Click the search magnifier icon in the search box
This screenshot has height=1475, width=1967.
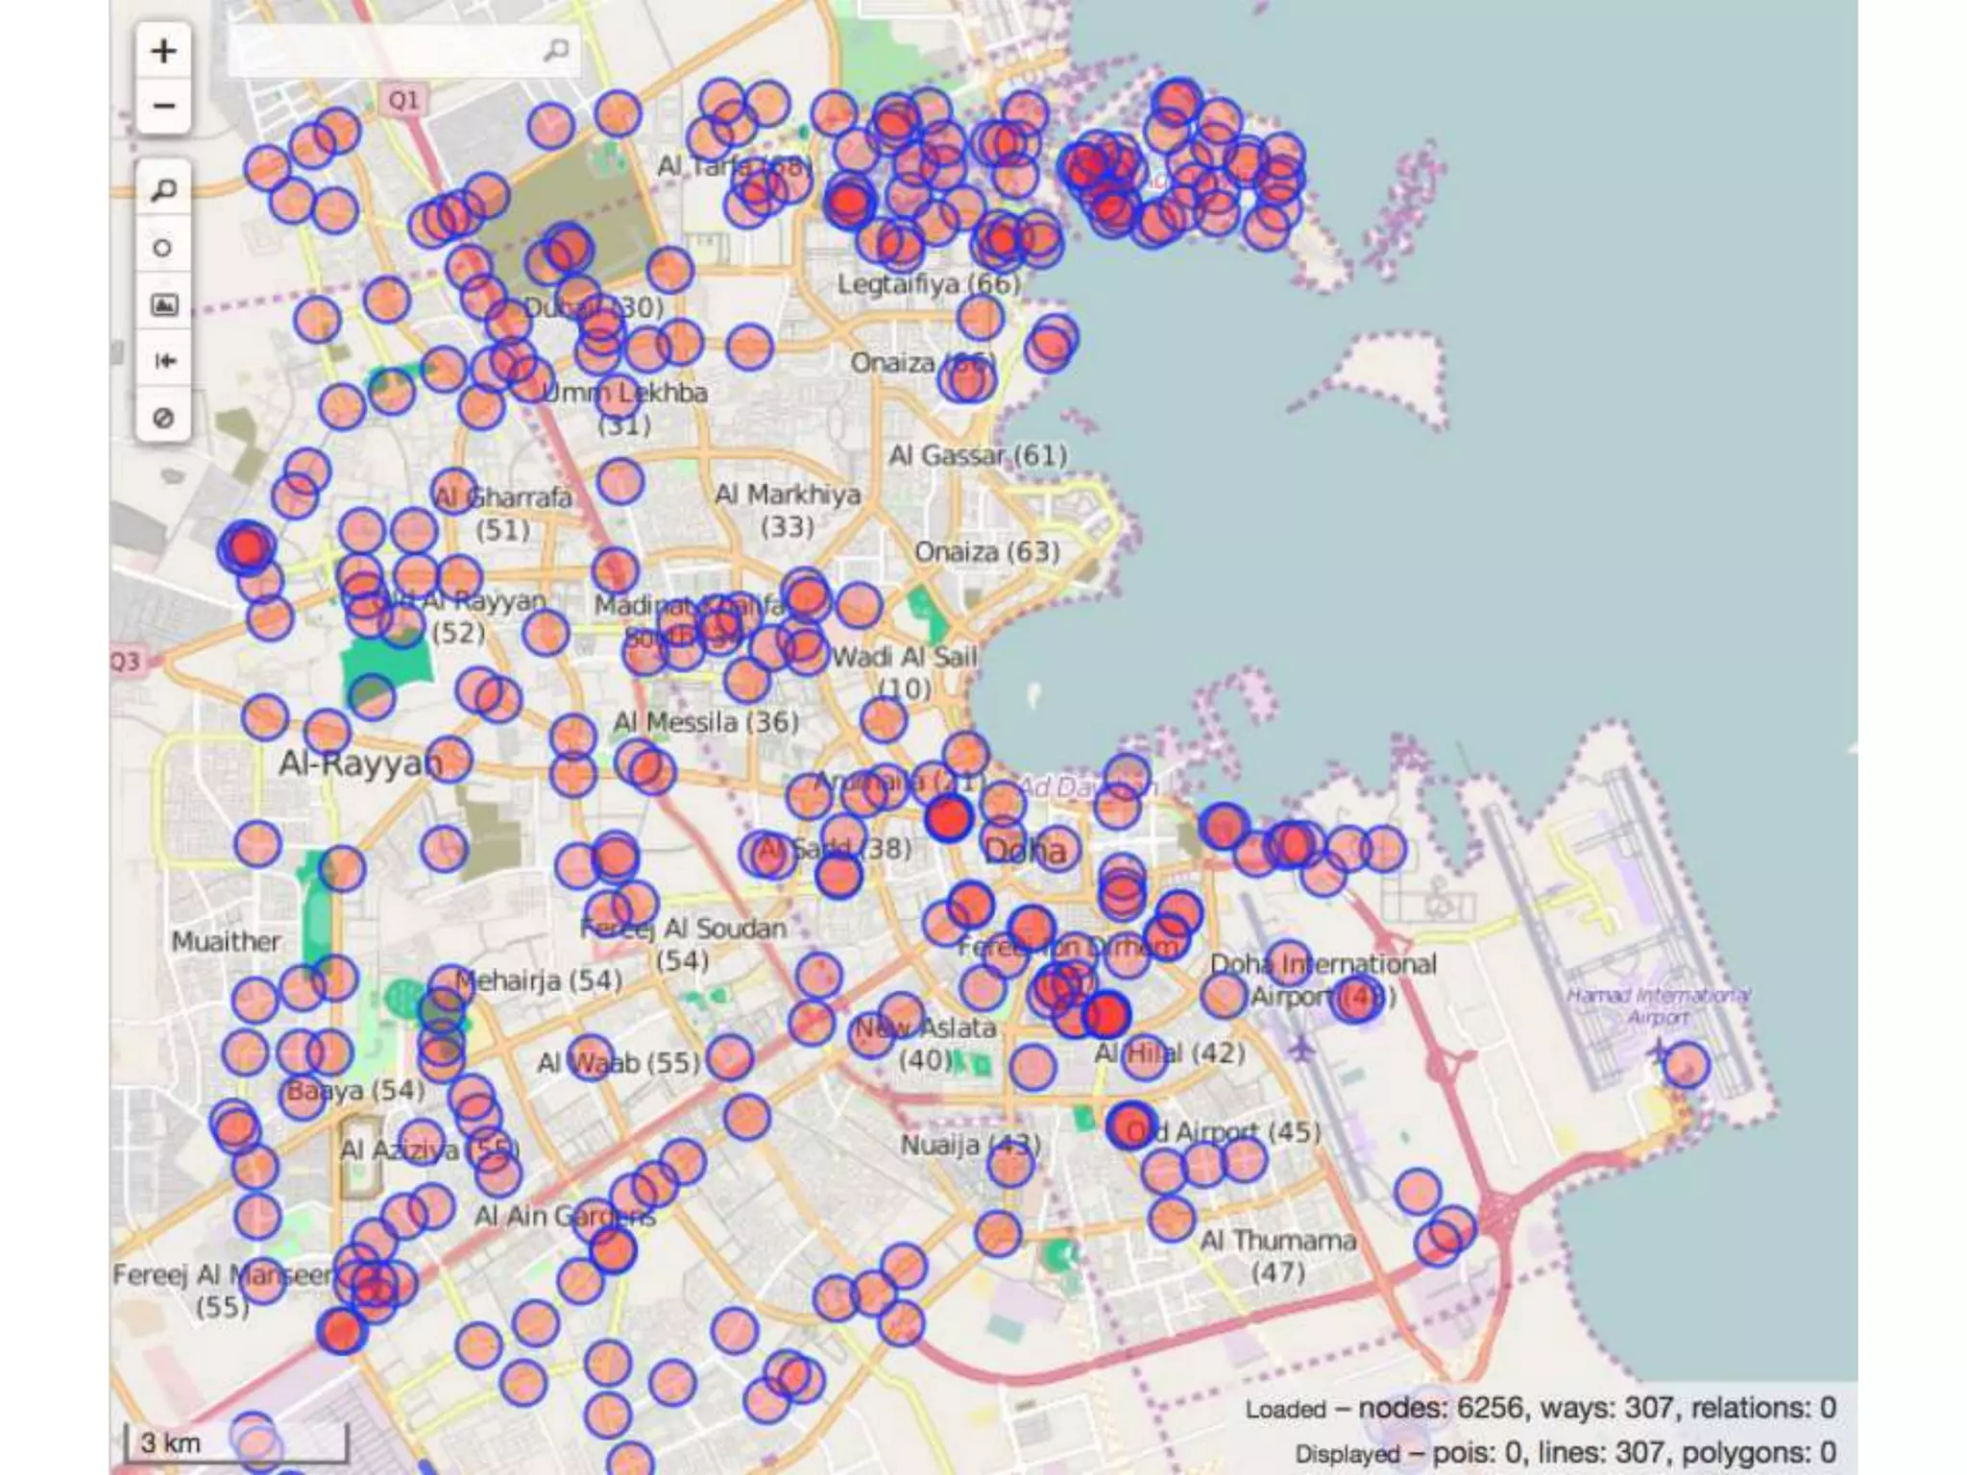click(x=556, y=50)
